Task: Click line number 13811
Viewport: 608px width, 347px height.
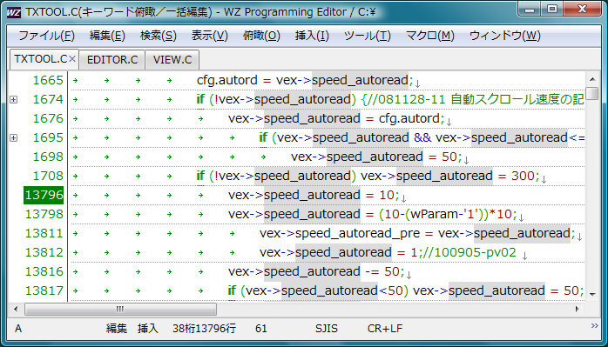Action: click(x=44, y=233)
